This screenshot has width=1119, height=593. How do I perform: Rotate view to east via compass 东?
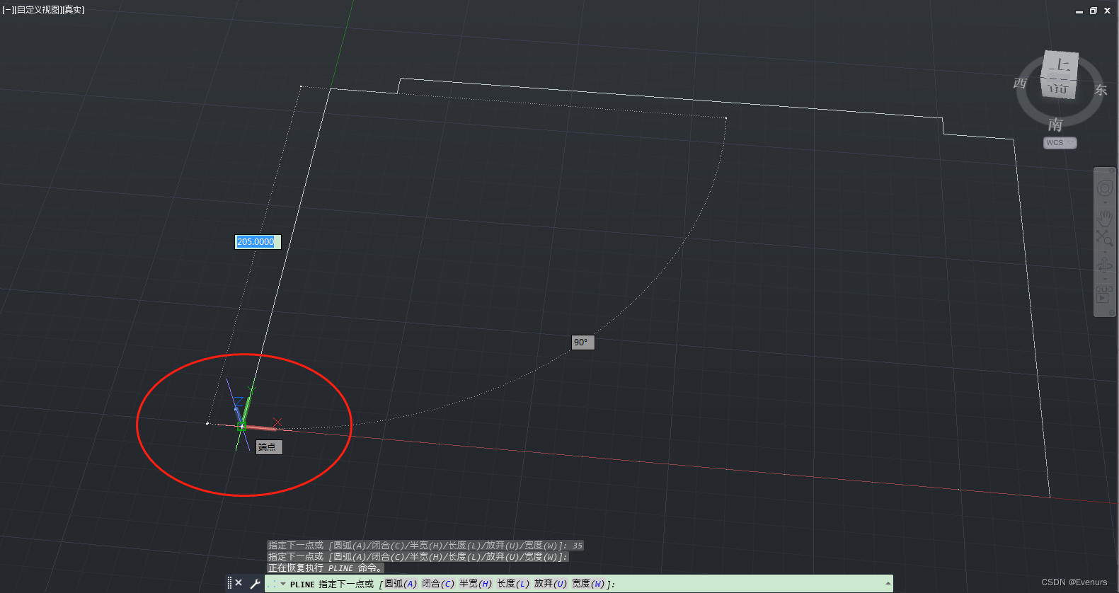pos(1101,90)
